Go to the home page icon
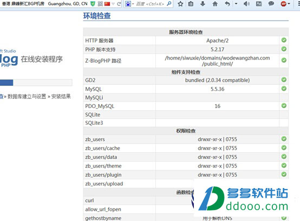This screenshot has height=221, width=300. pos(215,4)
